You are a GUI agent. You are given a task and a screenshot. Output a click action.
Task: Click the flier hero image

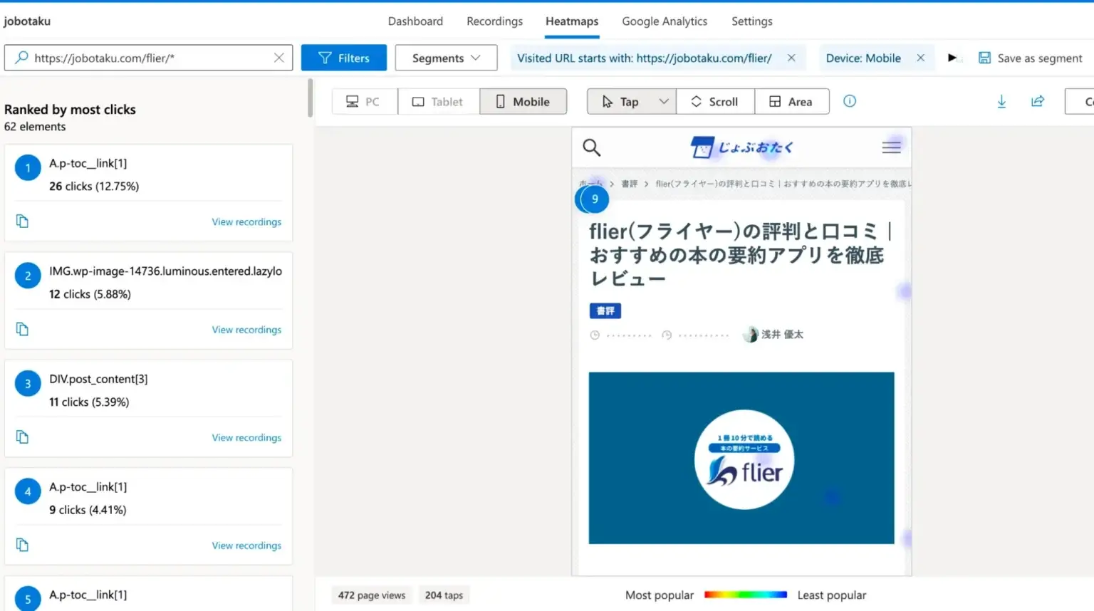(741, 458)
